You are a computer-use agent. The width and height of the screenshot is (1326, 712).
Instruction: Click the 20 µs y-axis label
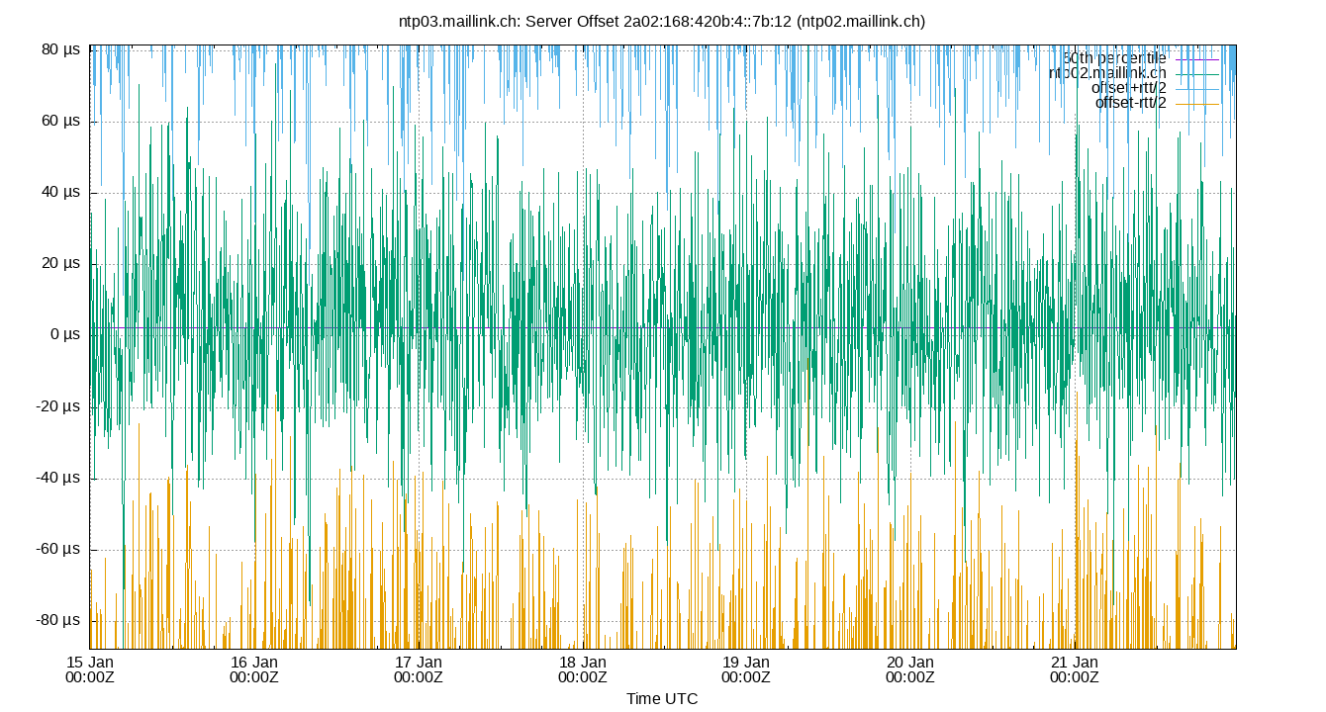pos(60,263)
